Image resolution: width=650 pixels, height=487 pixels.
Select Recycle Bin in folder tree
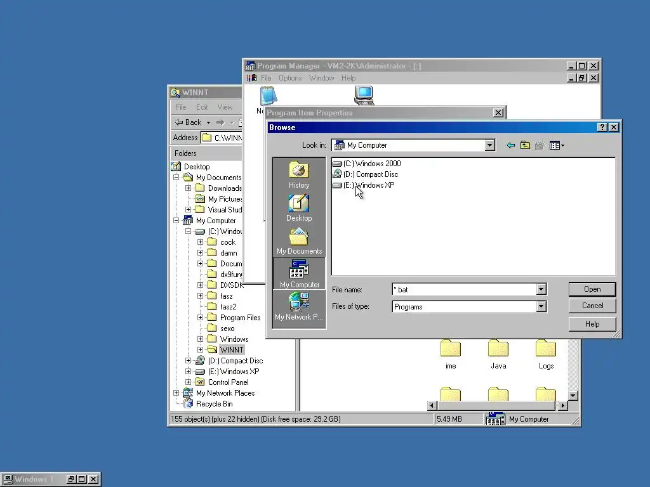pyautogui.click(x=214, y=404)
